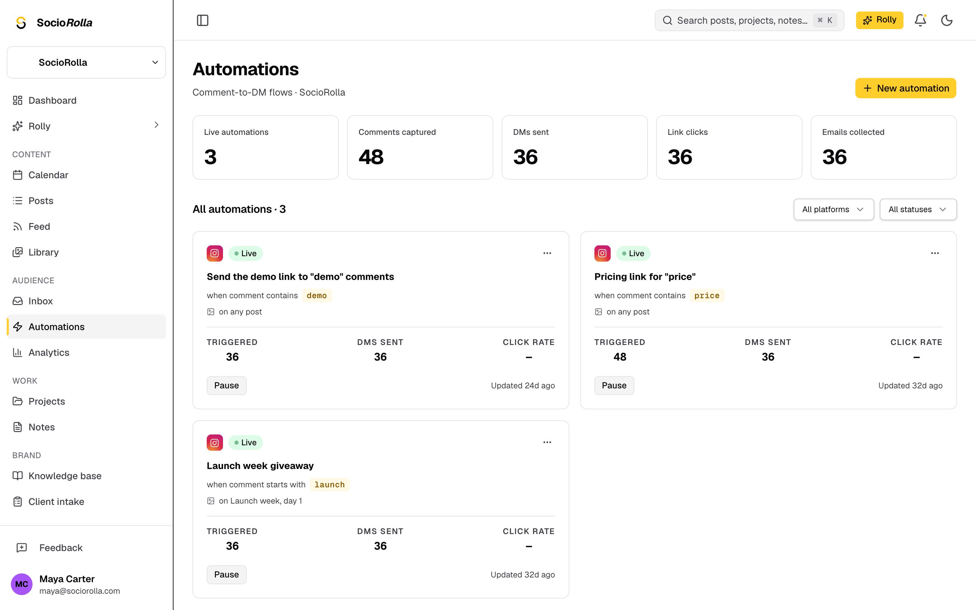Screen dimensions: 976x610
Task: Open Feedback form
Action: point(86,548)
